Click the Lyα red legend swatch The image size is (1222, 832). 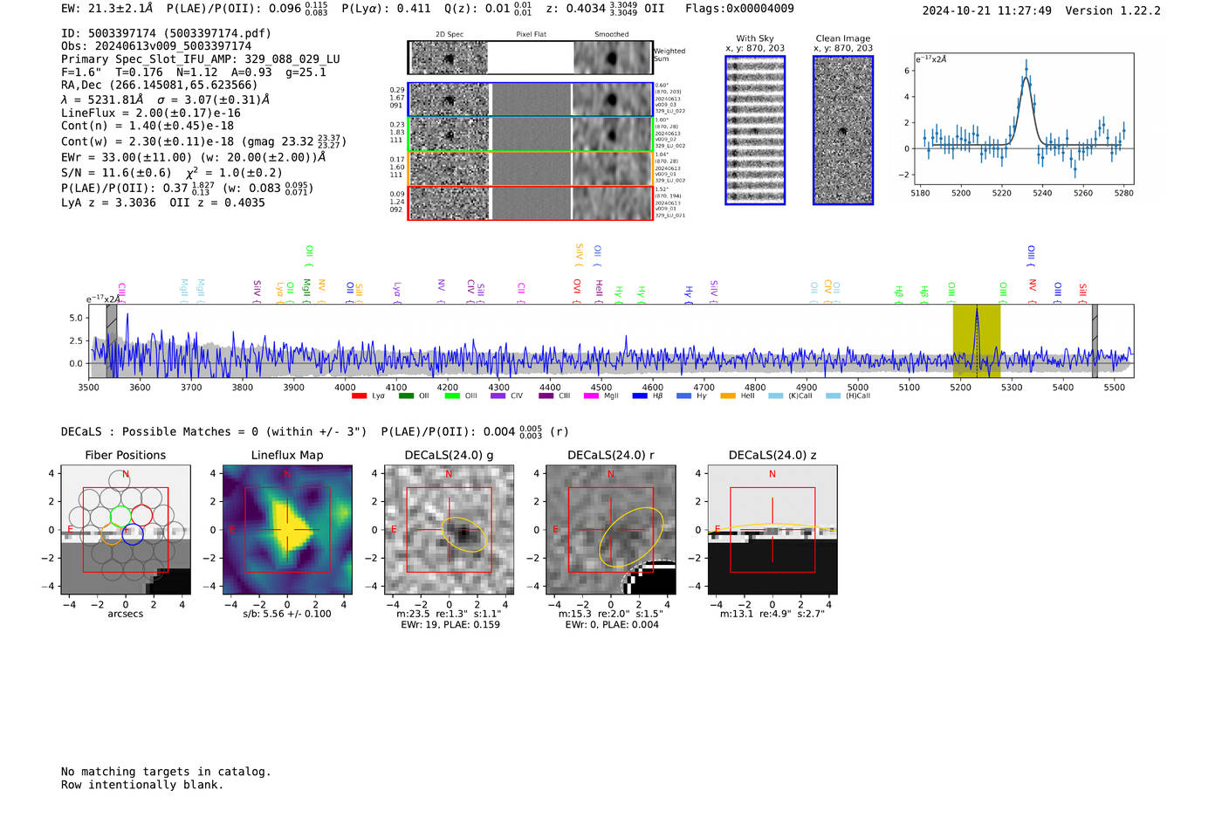359,396
